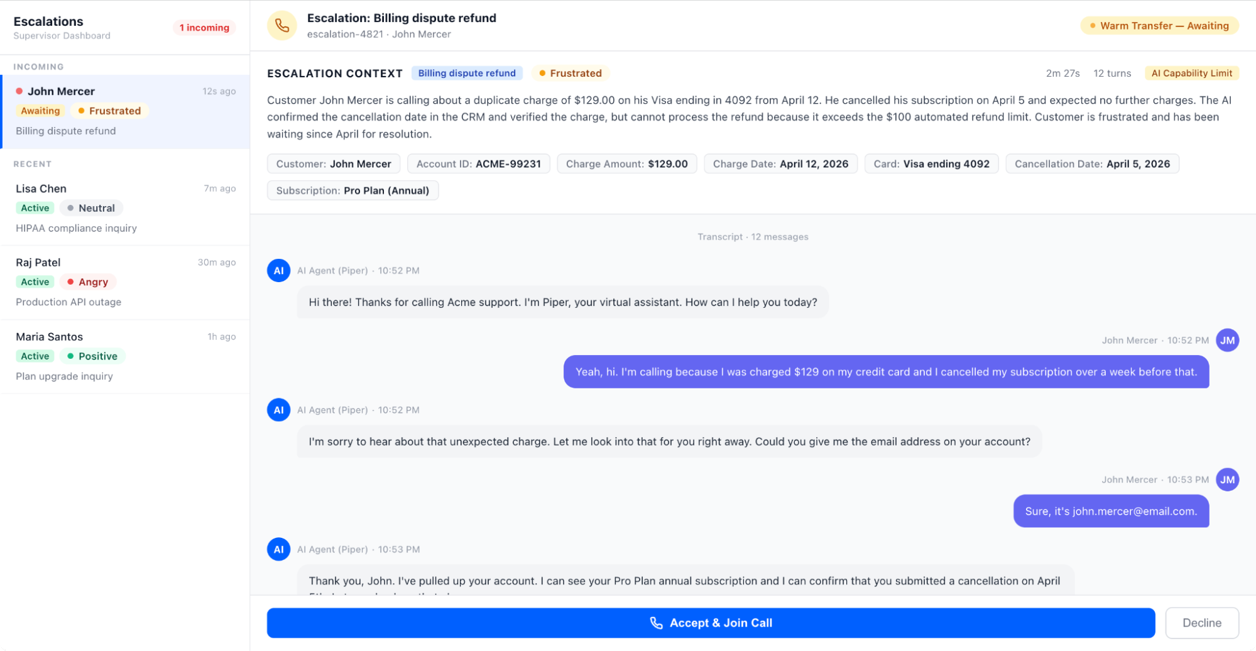Click the Billing dispute refund tag
The image size is (1256, 651).
(x=467, y=73)
